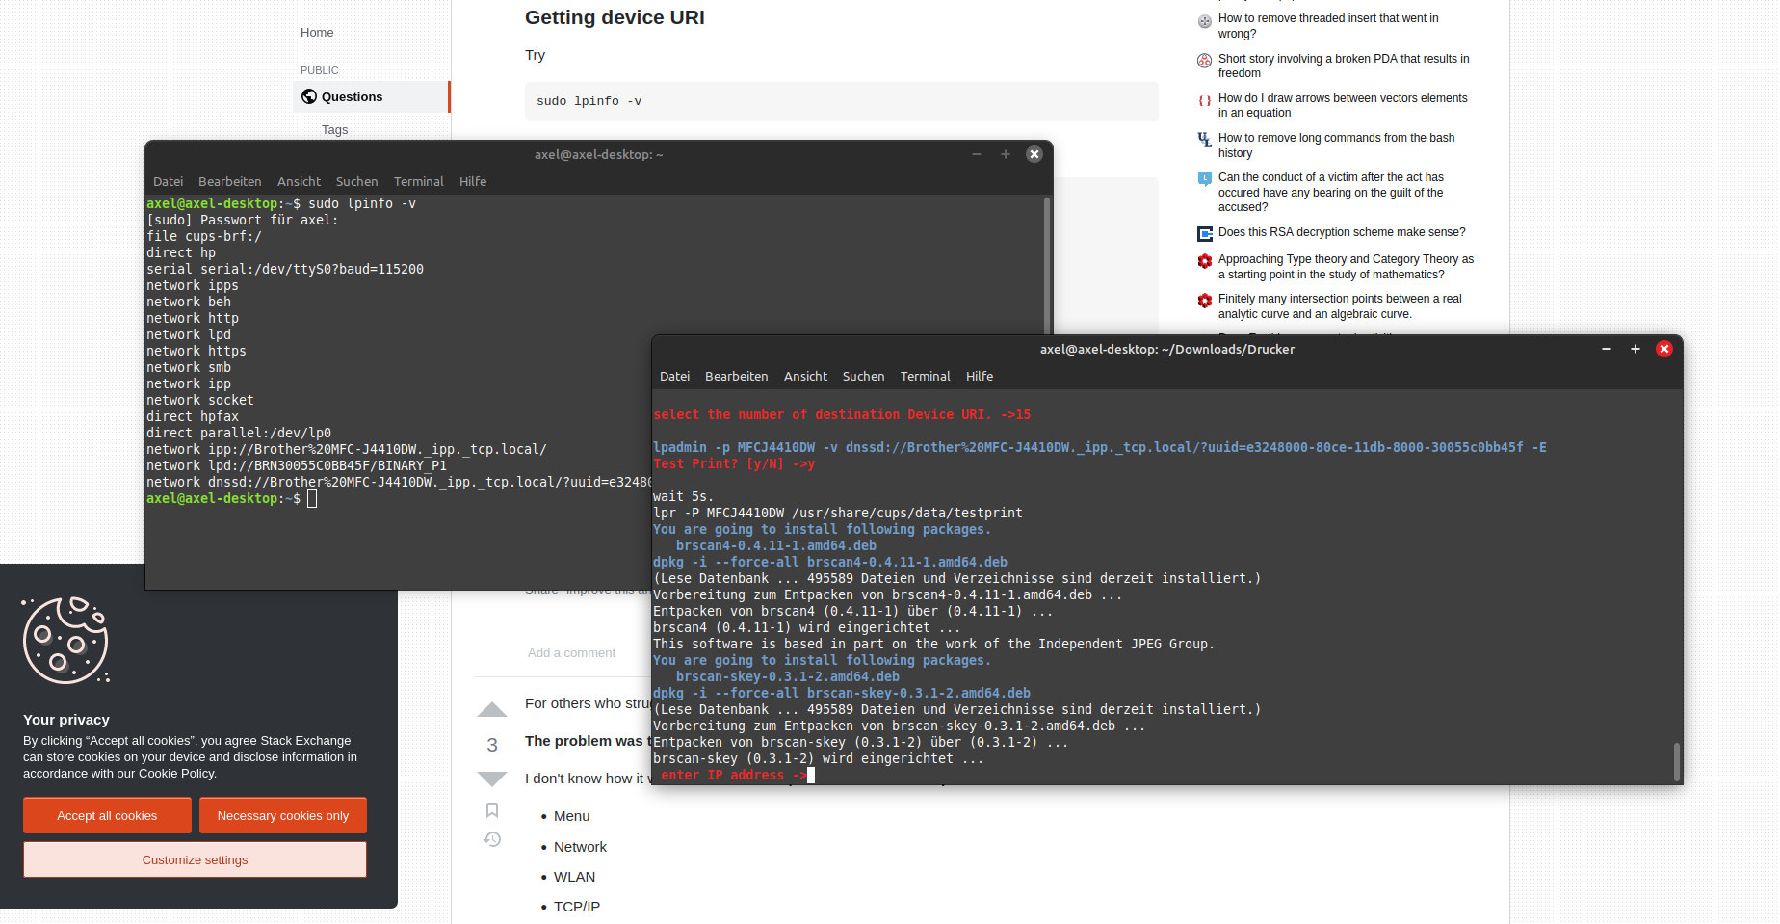Click 'Network' bullet list item

pyautogui.click(x=580, y=847)
